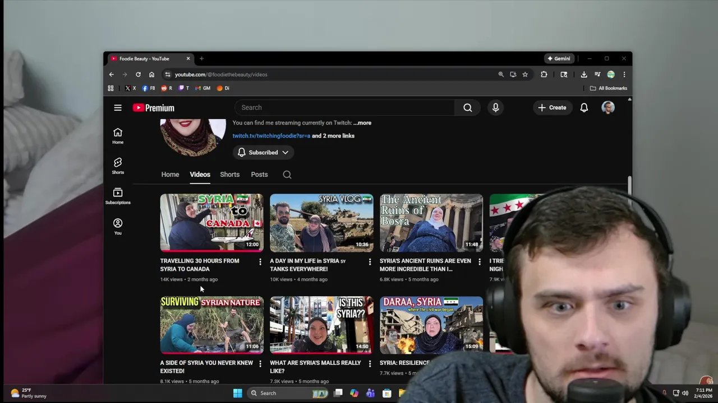This screenshot has width=718, height=403.
Task: Open the YouTube guide hamburger menu
Action: [118, 107]
